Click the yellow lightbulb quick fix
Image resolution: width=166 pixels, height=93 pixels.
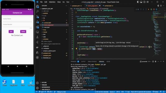click(76, 49)
